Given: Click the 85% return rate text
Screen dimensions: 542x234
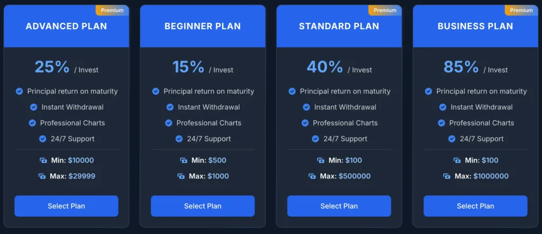Looking at the screenshot, I should coord(461,67).
